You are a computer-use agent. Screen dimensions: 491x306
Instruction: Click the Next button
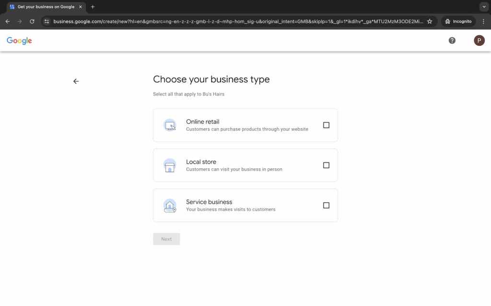166,239
